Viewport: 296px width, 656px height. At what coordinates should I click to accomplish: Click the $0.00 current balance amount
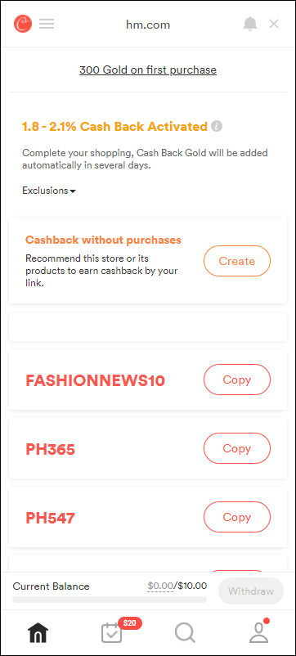click(160, 586)
